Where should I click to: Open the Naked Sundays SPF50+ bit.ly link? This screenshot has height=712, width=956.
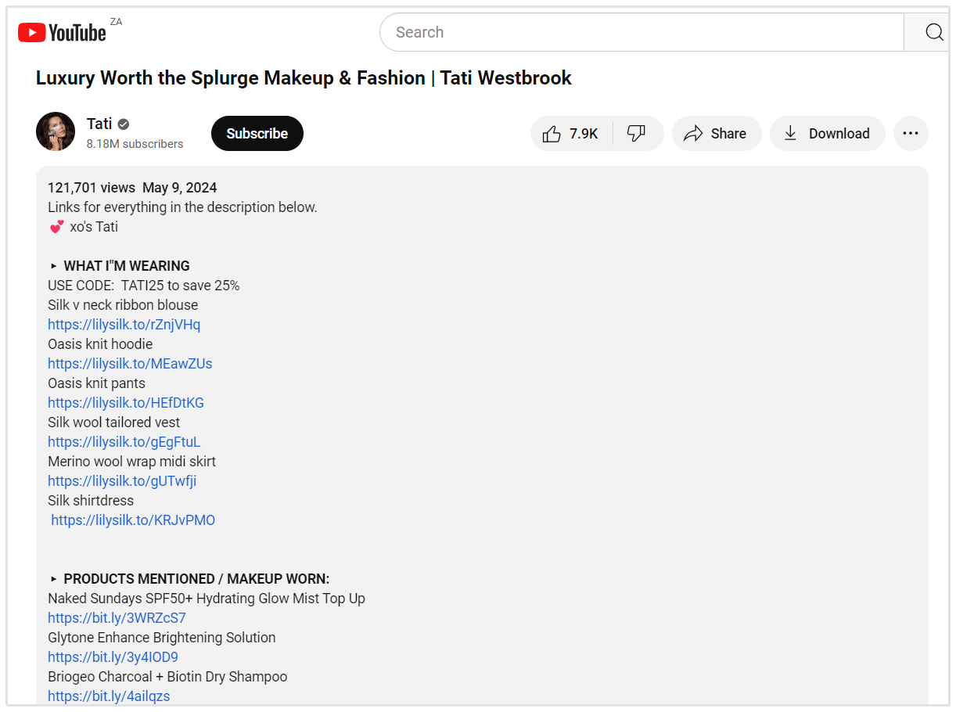pos(117,618)
